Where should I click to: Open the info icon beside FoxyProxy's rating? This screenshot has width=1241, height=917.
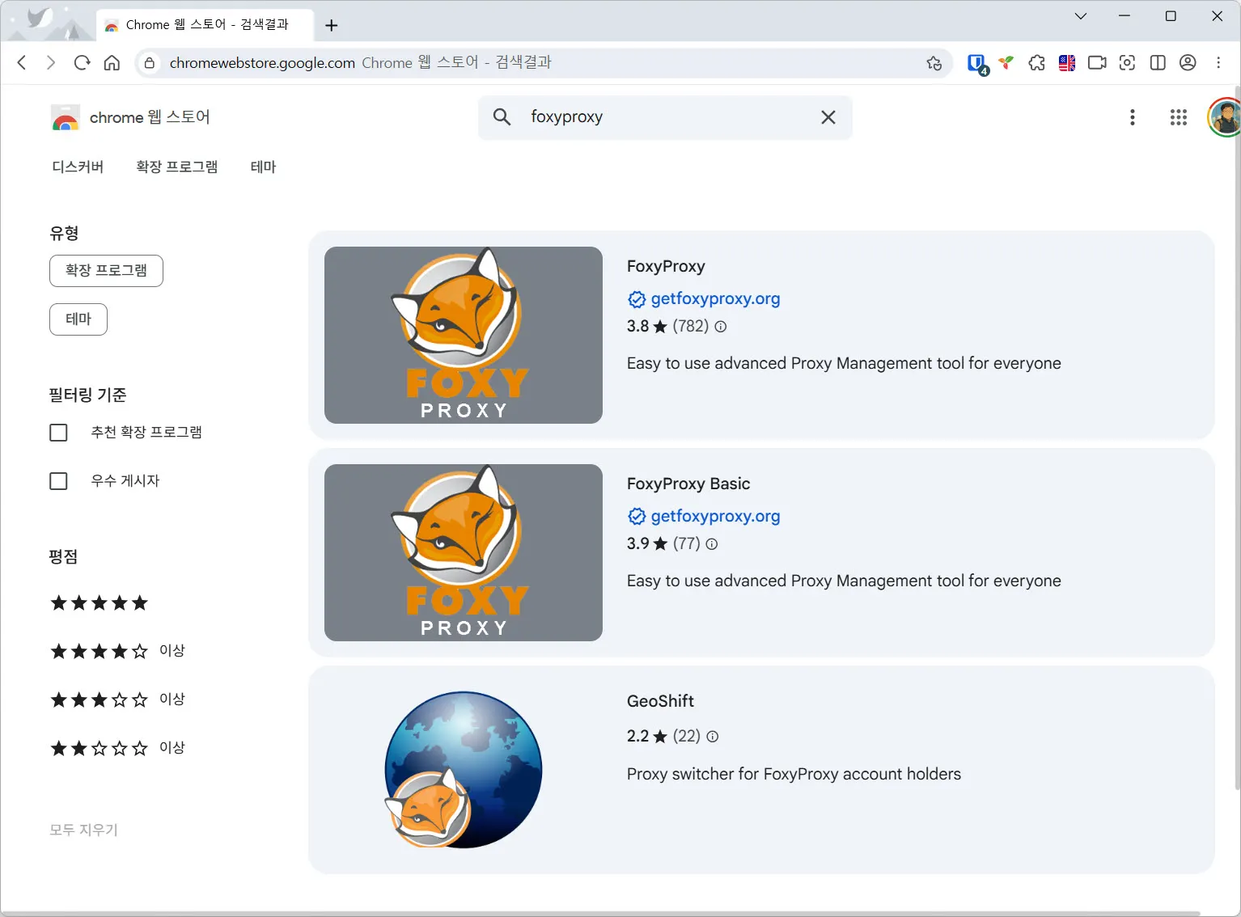(720, 327)
